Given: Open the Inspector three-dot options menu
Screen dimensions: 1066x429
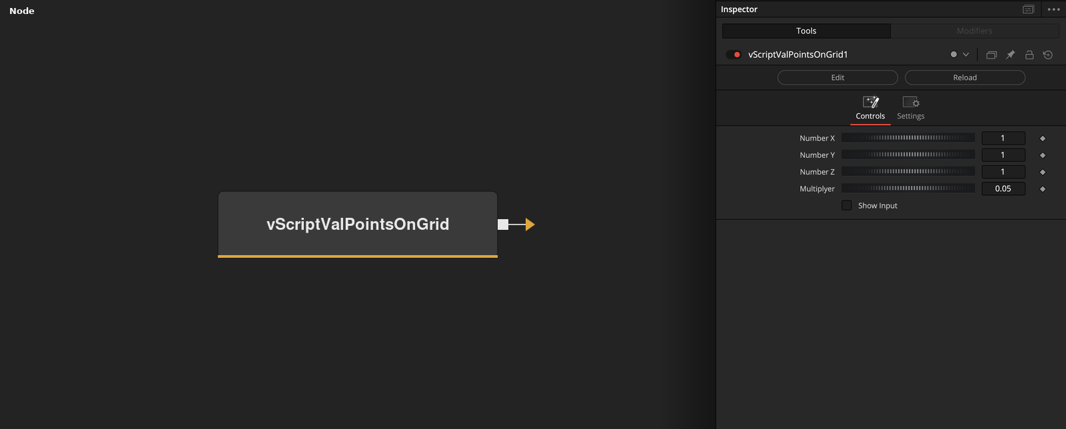Looking at the screenshot, I should [1053, 9].
